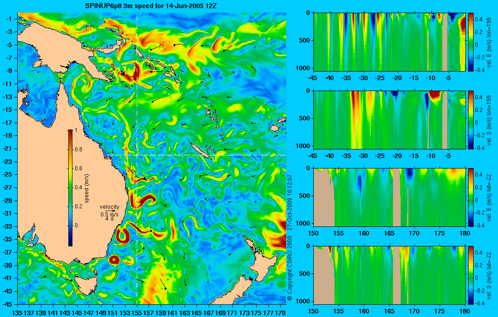The width and height of the screenshot is (498, 317).
Task: Click the '-20' latitude tick of the second section panel
Action: [x=397, y=156]
